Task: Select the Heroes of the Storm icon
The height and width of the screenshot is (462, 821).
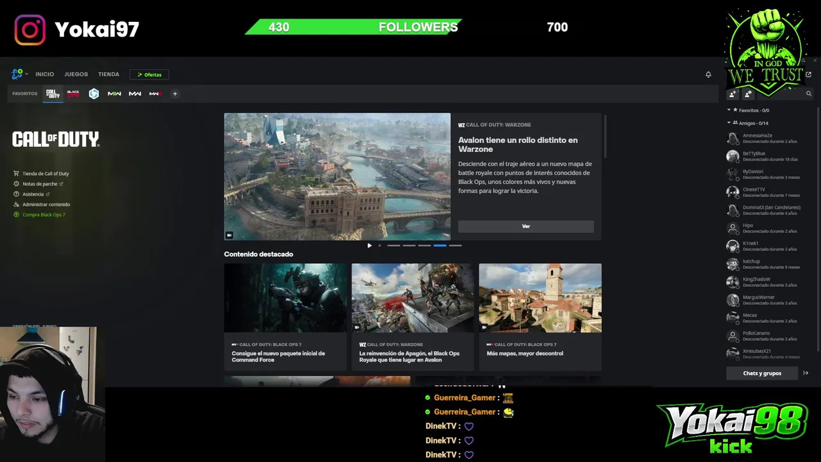Action: pyautogui.click(x=94, y=94)
